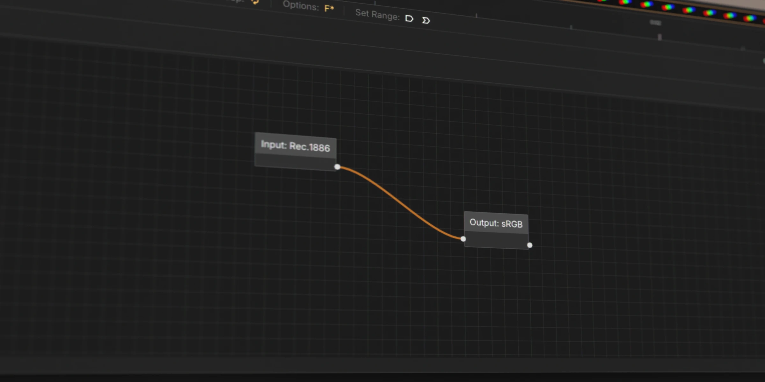Viewport: 765px width, 382px height.
Task: Click the Input Rec.1886 node output port
Action: coord(337,167)
